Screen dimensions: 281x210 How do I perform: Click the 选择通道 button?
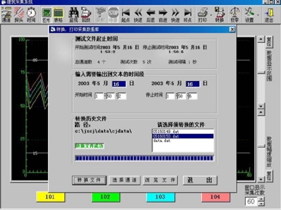124,180
